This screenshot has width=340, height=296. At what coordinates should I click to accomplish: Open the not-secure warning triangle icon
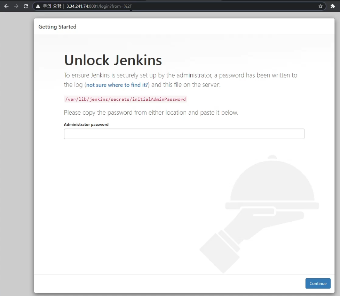pyautogui.click(x=38, y=6)
